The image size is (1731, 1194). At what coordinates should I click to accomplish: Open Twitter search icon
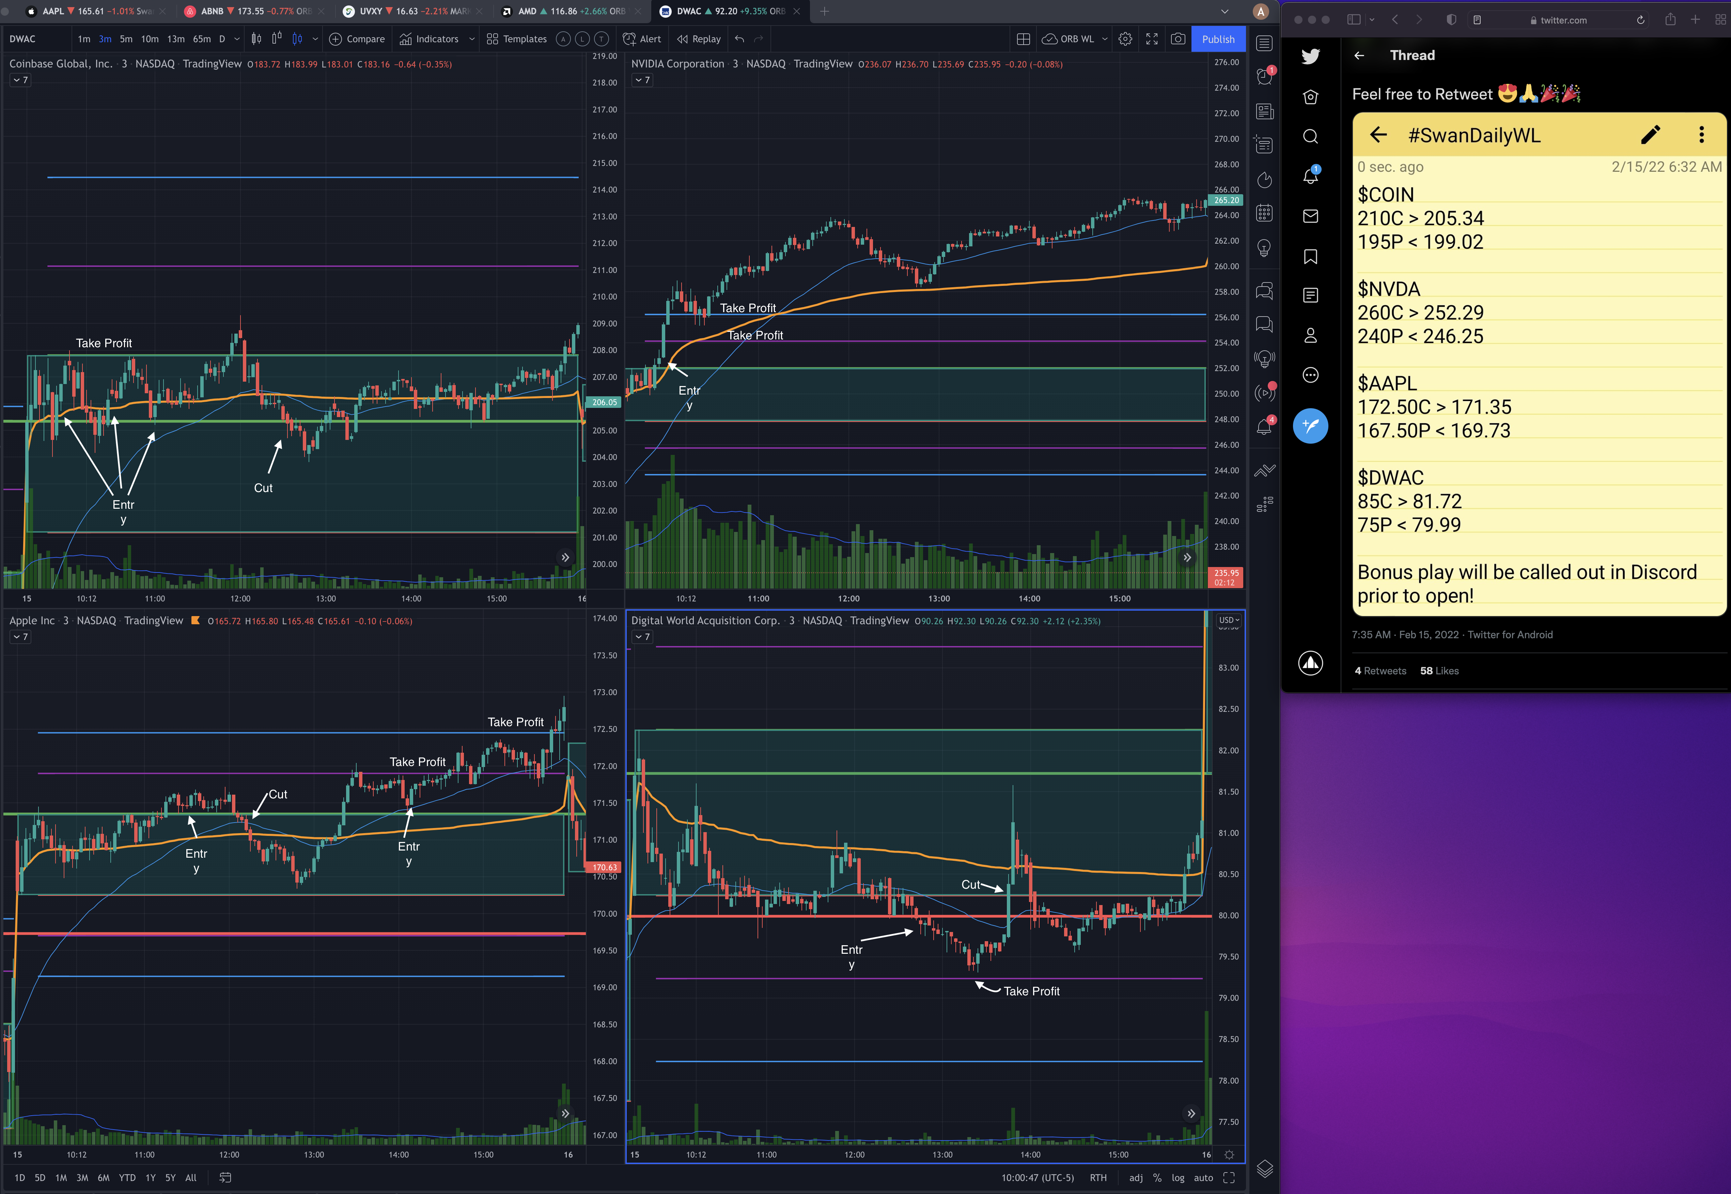pos(1310,136)
